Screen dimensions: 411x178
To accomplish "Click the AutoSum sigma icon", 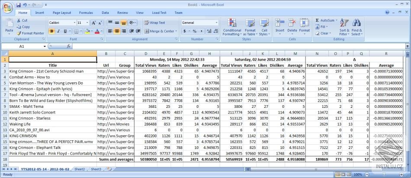I will (x=317, y=20).
